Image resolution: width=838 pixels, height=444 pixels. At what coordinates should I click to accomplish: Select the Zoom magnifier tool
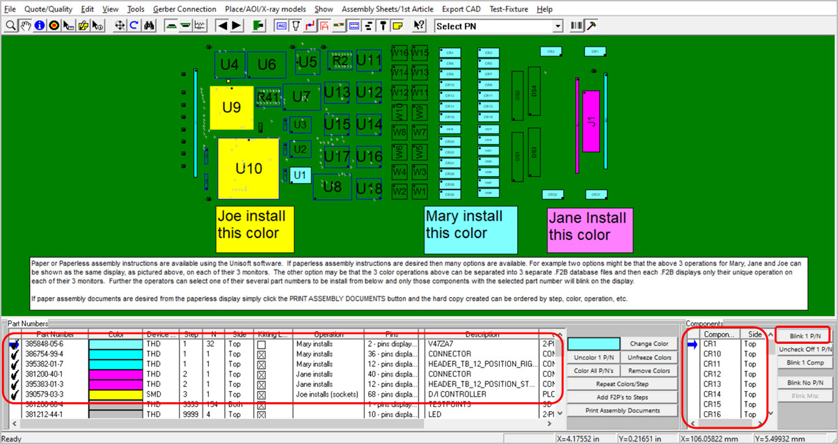9,25
